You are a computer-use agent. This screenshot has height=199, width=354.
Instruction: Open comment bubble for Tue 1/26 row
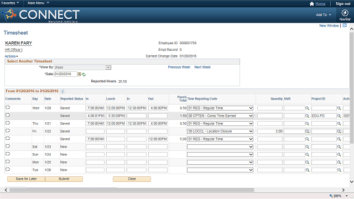[x=8, y=170]
